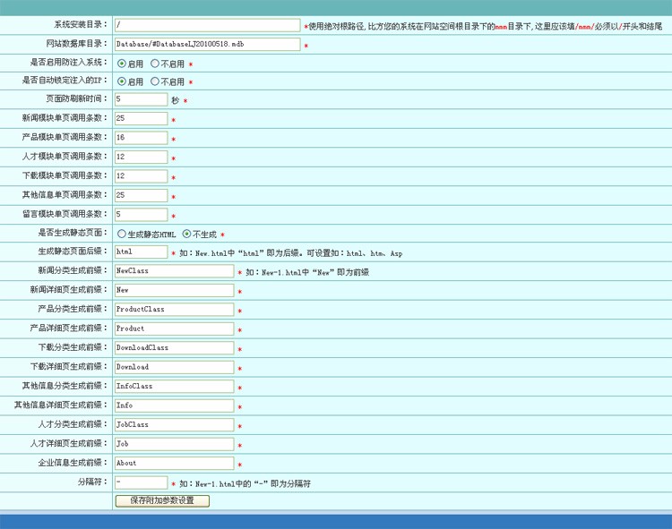672x529 pixels.
Task: Focus the 其他信息分类生成前缀 InfoClass field
Action: [174, 387]
